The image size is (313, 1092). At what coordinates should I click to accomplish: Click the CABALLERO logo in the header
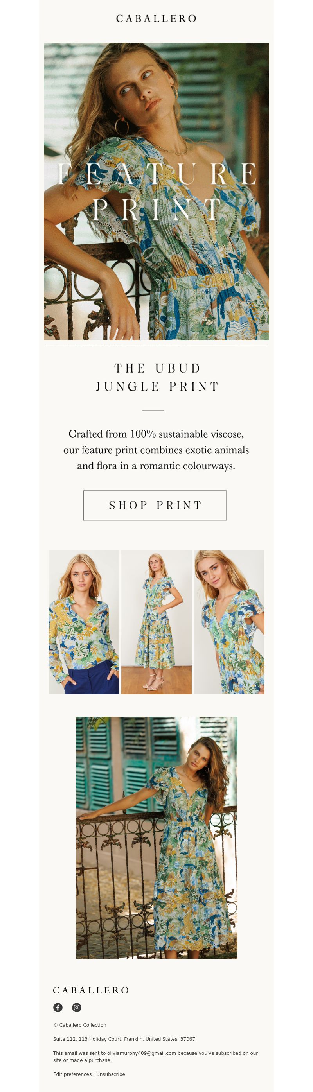click(156, 19)
